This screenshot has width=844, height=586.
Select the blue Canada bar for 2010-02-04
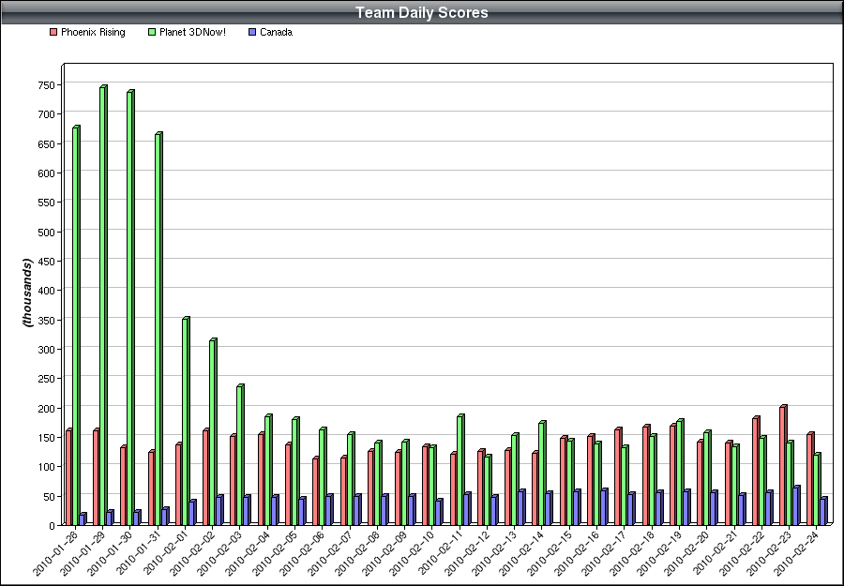pyautogui.click(x=275, y=510)
